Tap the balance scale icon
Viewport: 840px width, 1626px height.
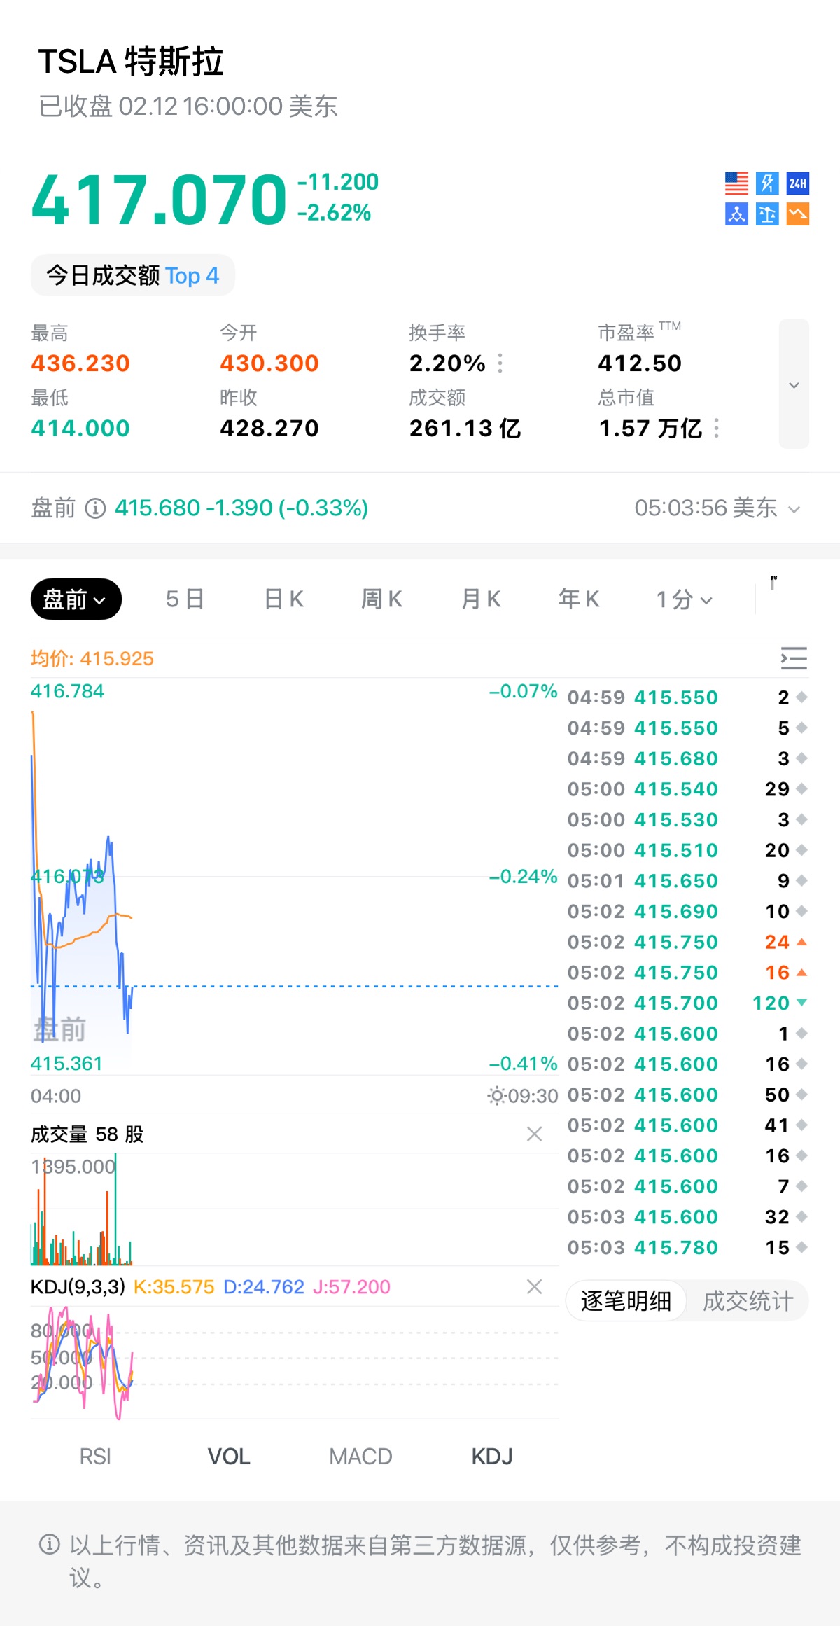[x=767, y=214]
